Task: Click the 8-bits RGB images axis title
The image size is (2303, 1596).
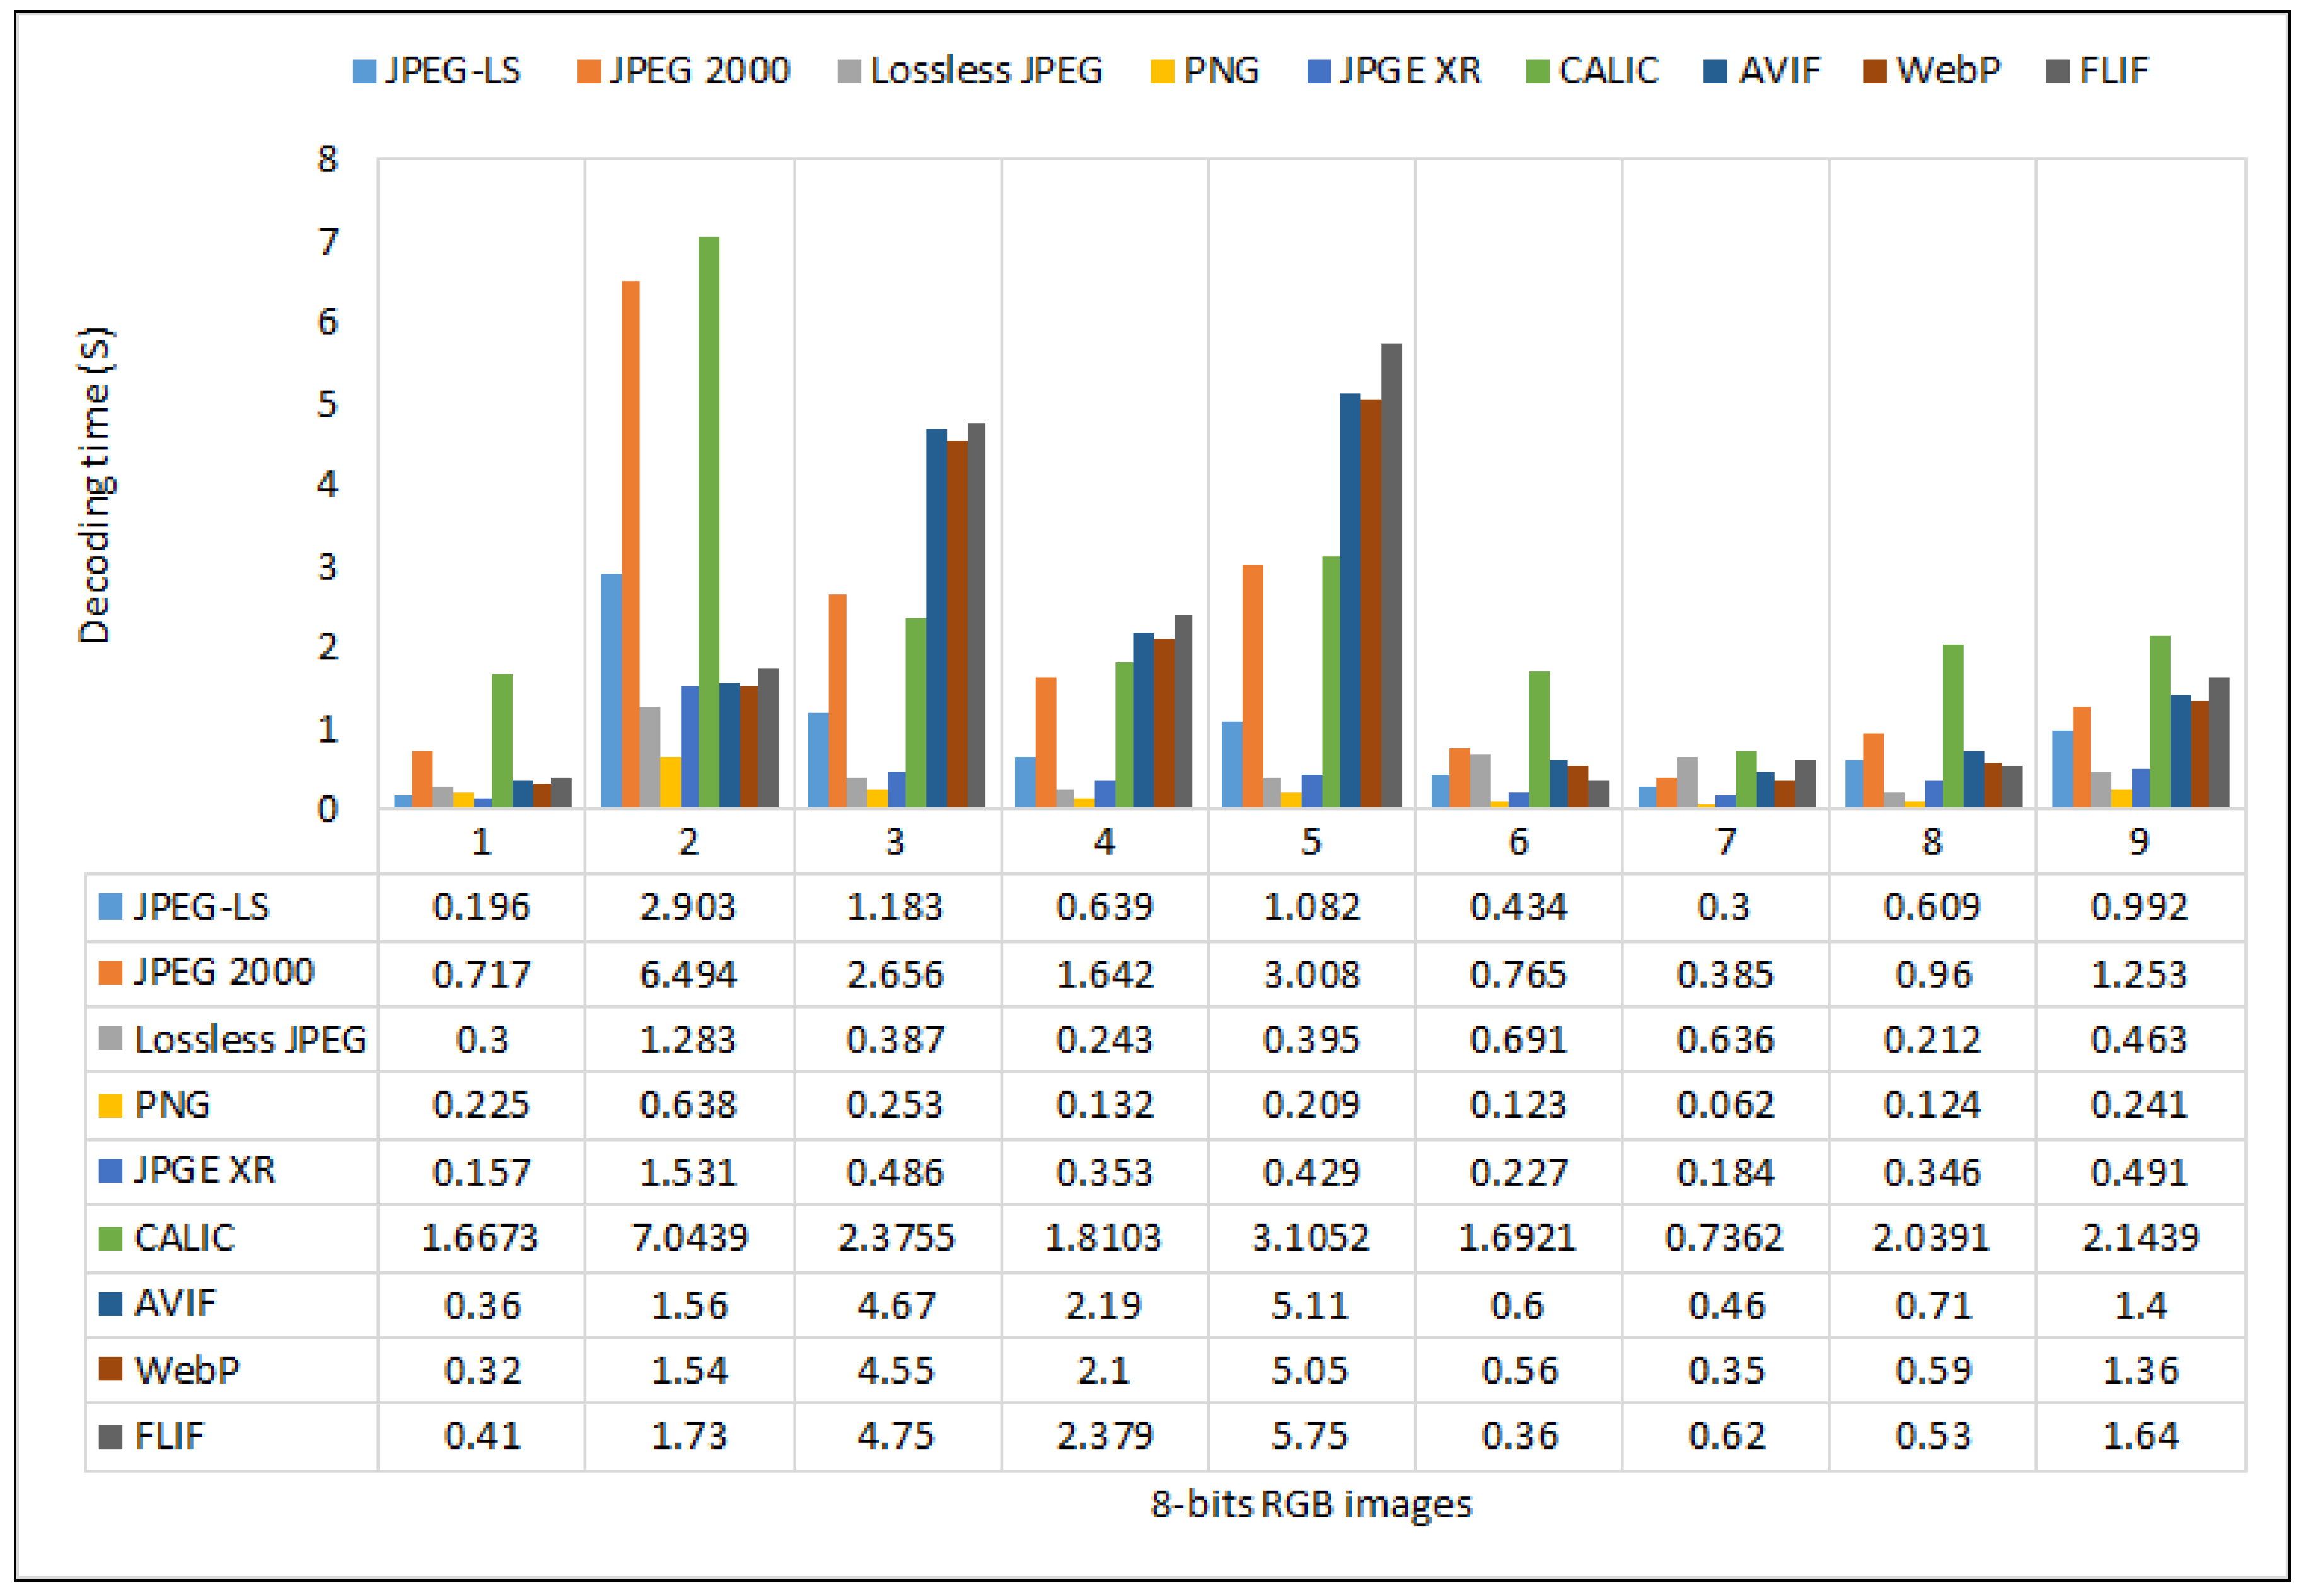Action: 1311,1504
